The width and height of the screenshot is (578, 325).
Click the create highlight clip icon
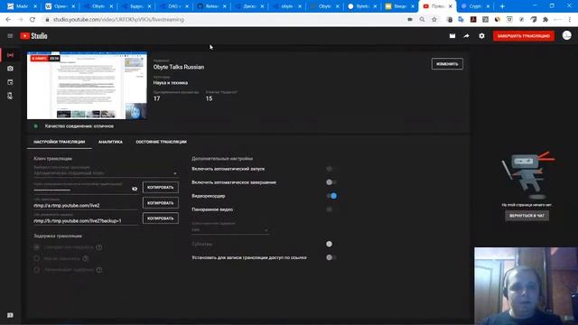pyautogui.click(x=452, y=36)
